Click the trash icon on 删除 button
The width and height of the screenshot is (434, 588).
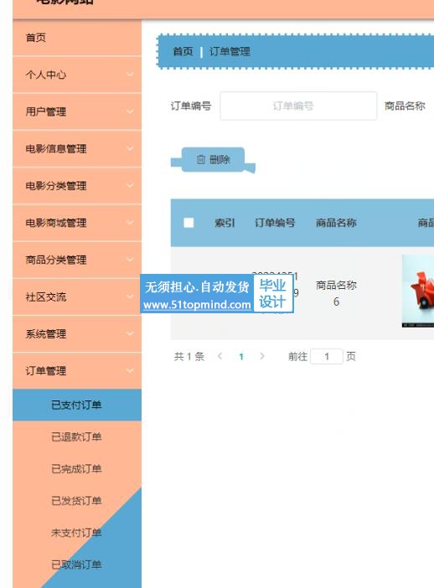point(201,160)
